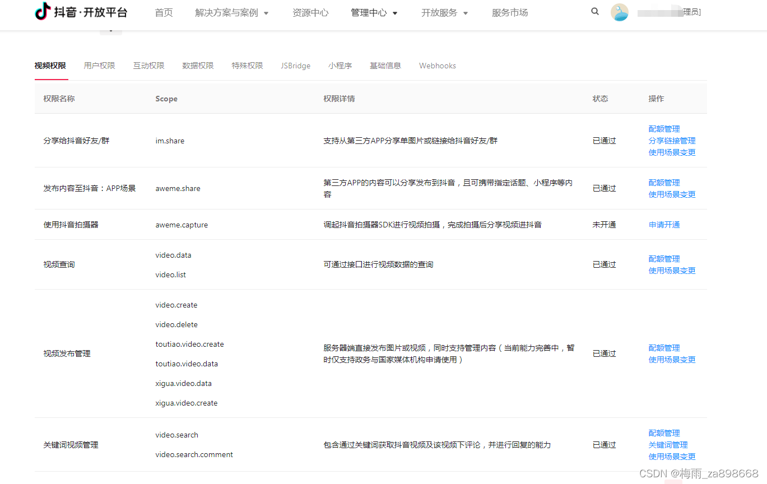Click the toutiao.video.data scope text
This screenshot has height=484, width=767.
[187, 364]
